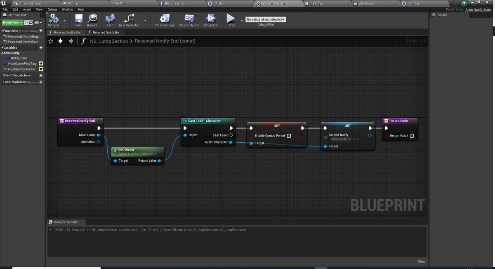Image resolution: width=495 pixels, height=269 pixels.
Task: Select NotifyColor variable
Action: [19, 58]
